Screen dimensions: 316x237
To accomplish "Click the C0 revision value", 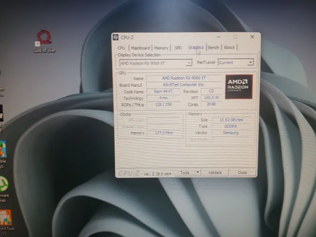I will point(211,91).
